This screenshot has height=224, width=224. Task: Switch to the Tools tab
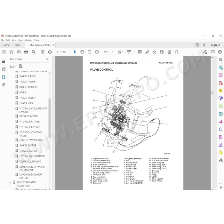17,45
